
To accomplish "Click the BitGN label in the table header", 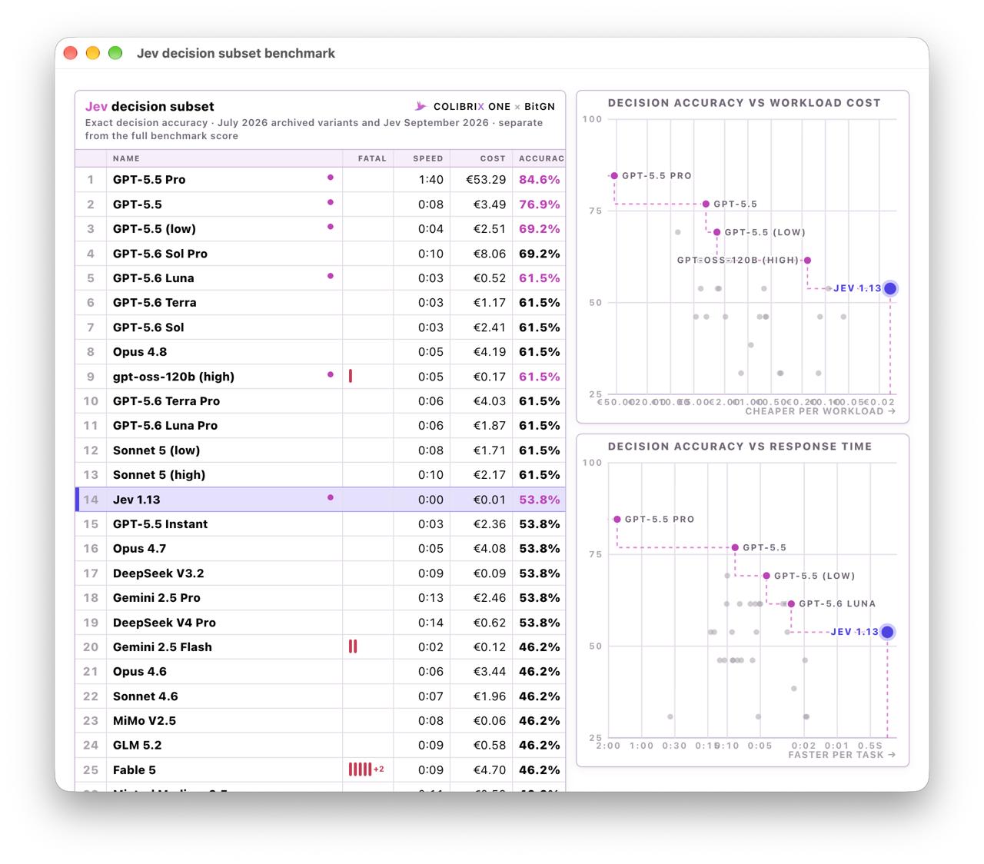I will click(540, 107).
